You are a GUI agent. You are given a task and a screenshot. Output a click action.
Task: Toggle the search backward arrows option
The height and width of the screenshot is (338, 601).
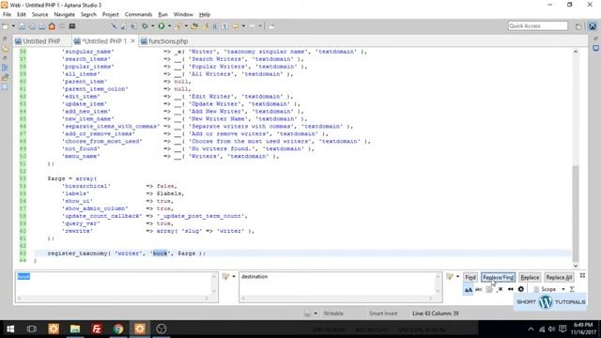point(510,289)
